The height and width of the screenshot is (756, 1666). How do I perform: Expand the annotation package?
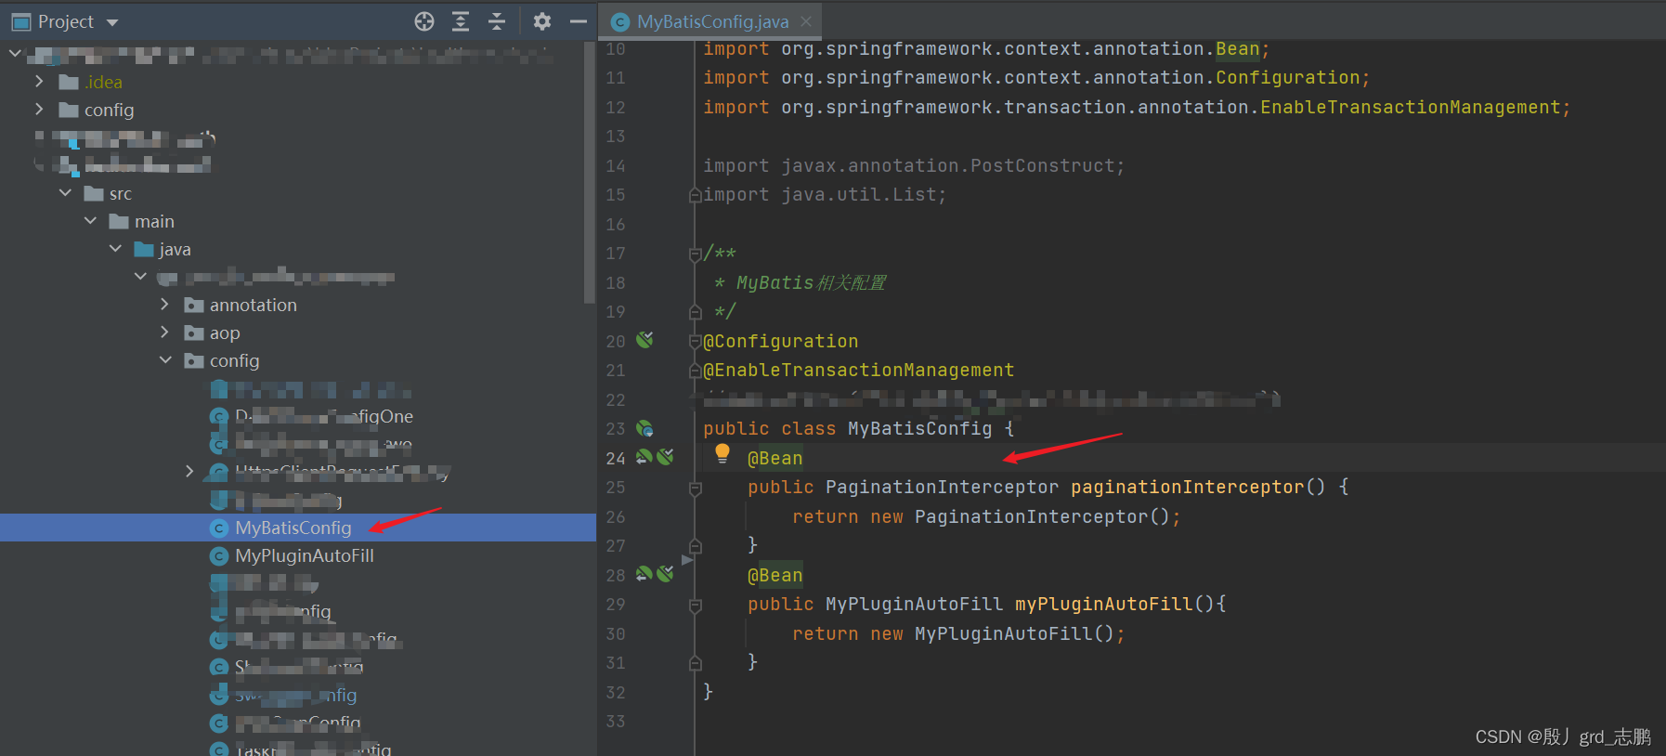(x=164, y=305)
